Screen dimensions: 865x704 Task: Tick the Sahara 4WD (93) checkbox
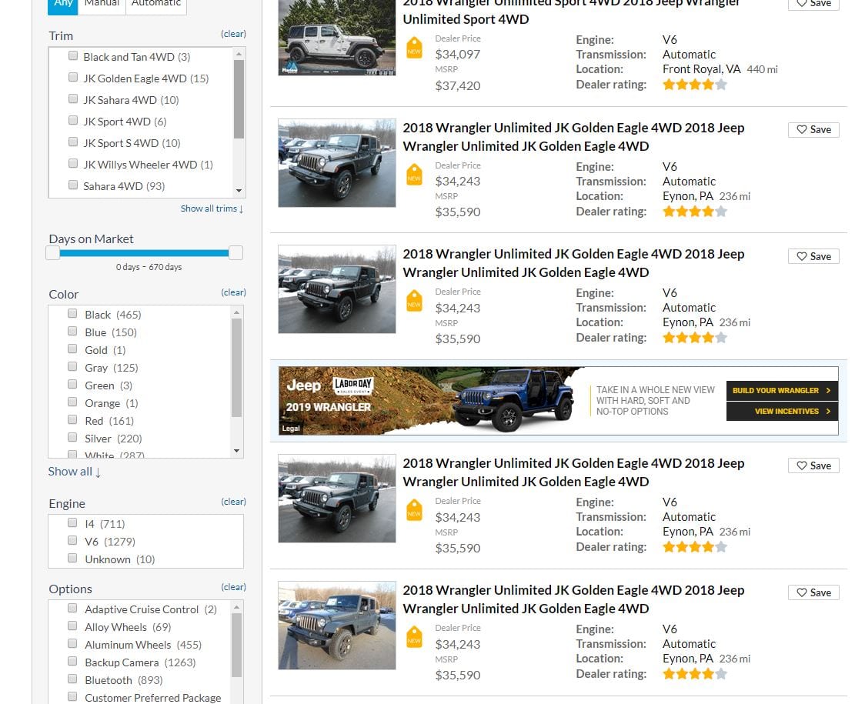pyautogui.click(x=73, y=185)
